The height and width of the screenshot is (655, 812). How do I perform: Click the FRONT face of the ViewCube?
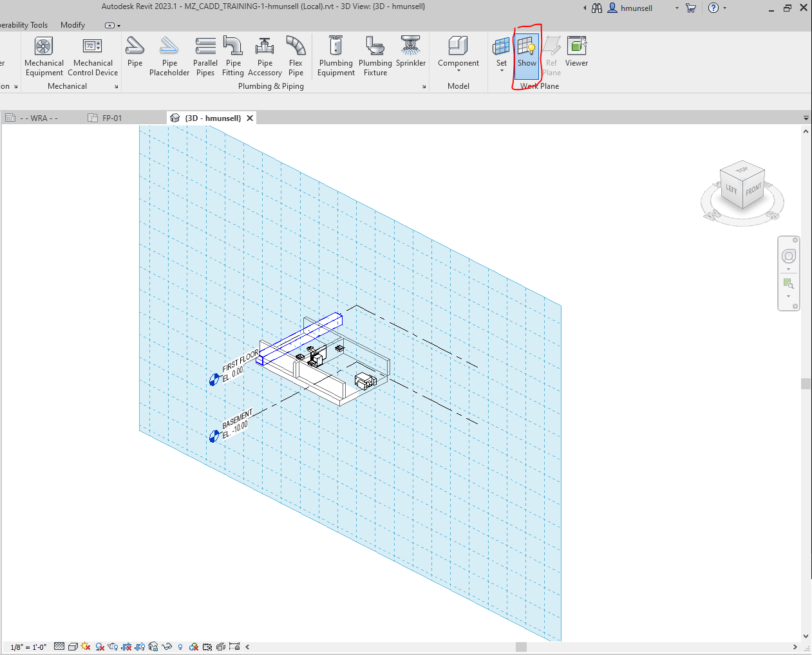(753, 190)
